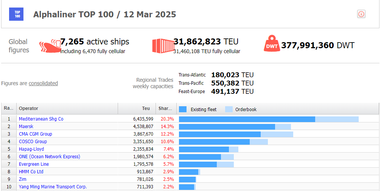Viewport: 381px width, 191px height.
Task: Open COSCO Group operator page
Action: tap(33, 141)
